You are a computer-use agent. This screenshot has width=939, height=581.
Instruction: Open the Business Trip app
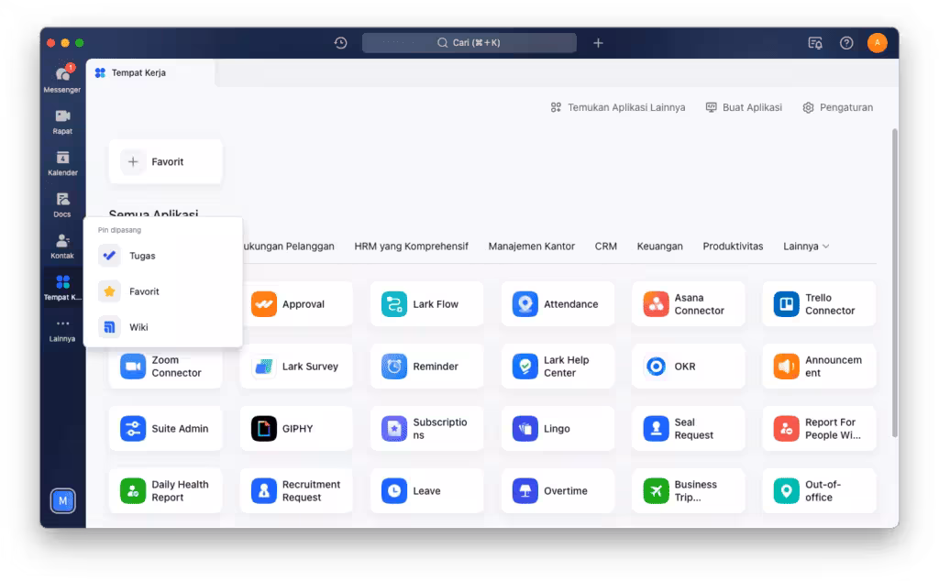688,490
